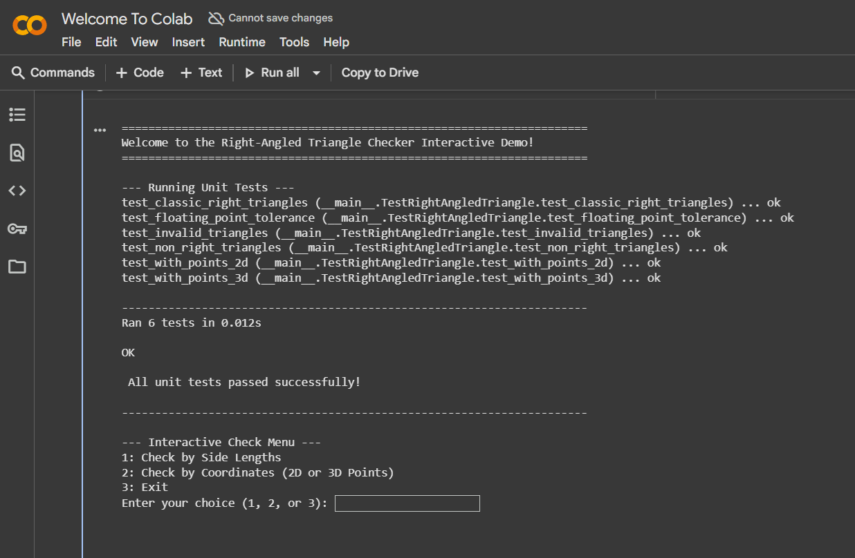Open the Runtime menu
Screen dimensions: 855x558
tap(242, 42)
